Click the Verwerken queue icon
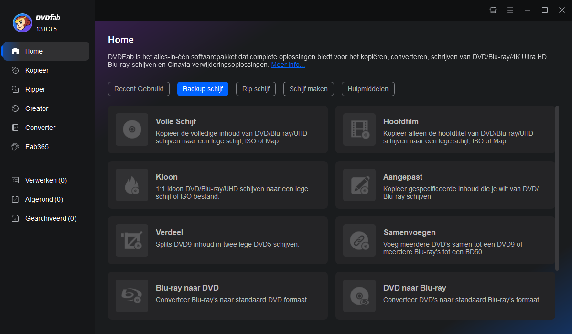 coord(15,180)
